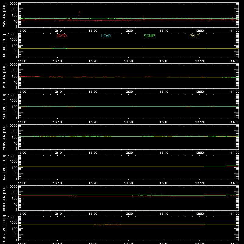This screenshot has height=244, width=244.
Task: Click the 13:40 time label under the 8800 MHz plot
Action: [x=164, y=214]
